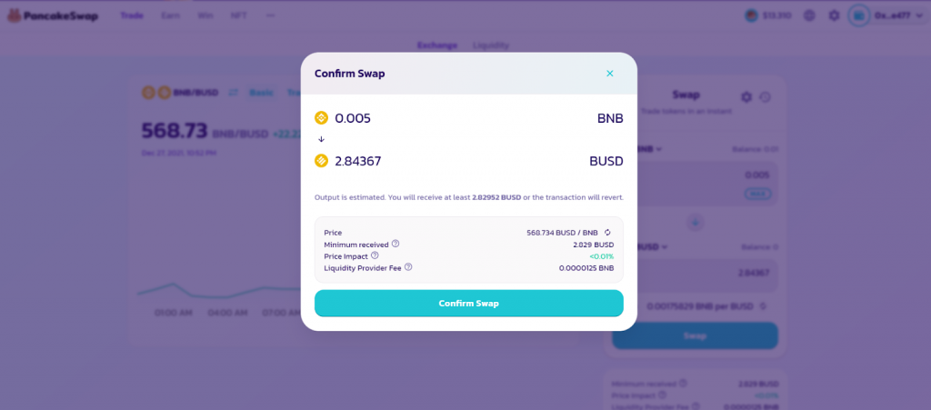Expand the BNB token dropdown
This screenshot has width=931, height=410.
click(649, 149)
